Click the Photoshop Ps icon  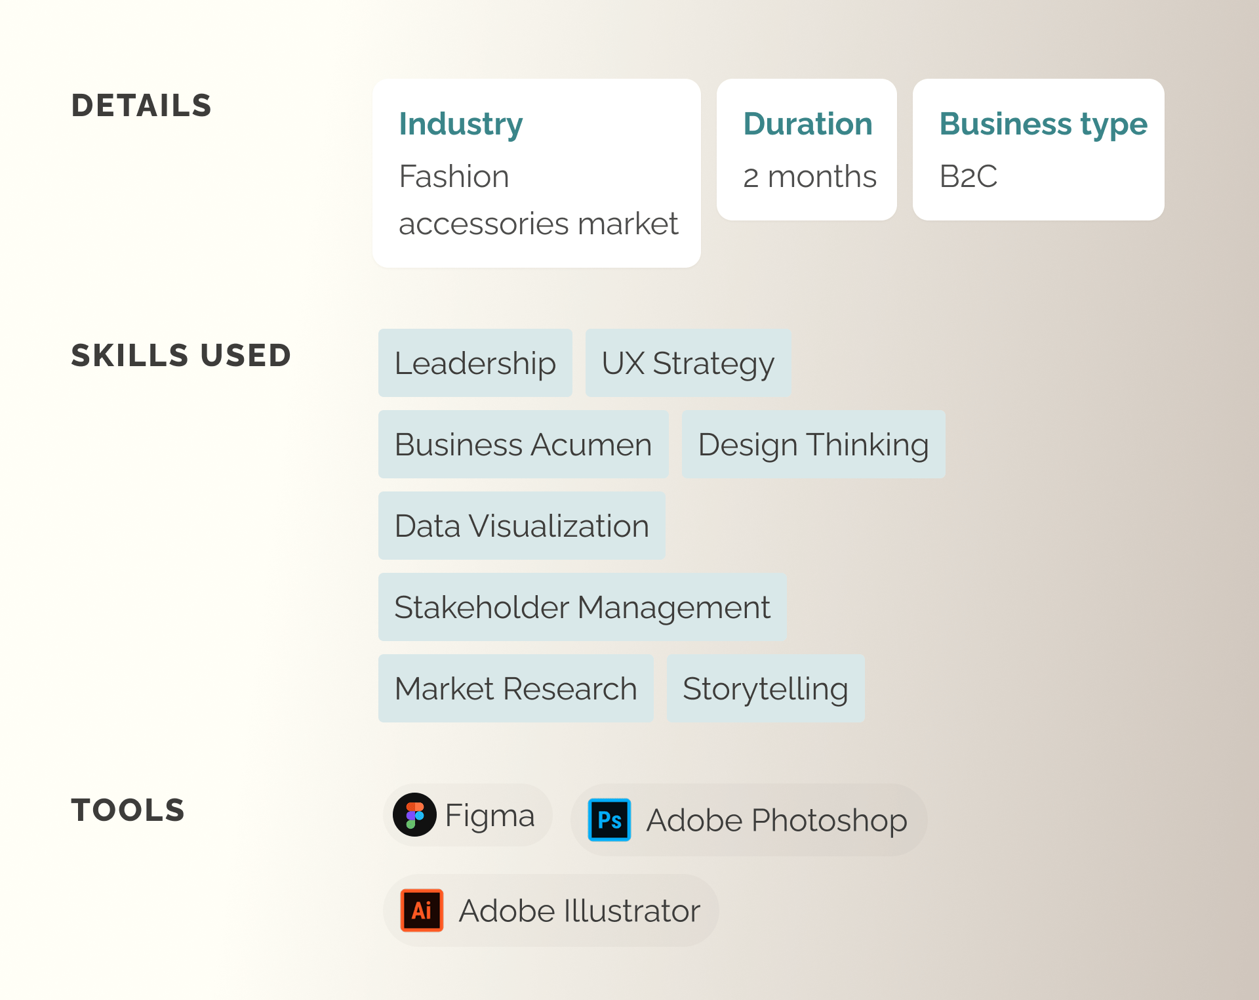coord(609,820)
